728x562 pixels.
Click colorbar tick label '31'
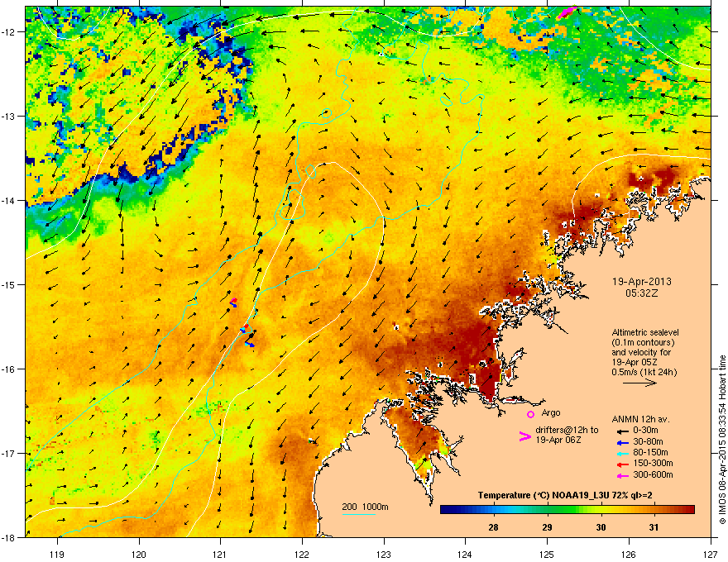pyautogui.click(x=654, y=527)
